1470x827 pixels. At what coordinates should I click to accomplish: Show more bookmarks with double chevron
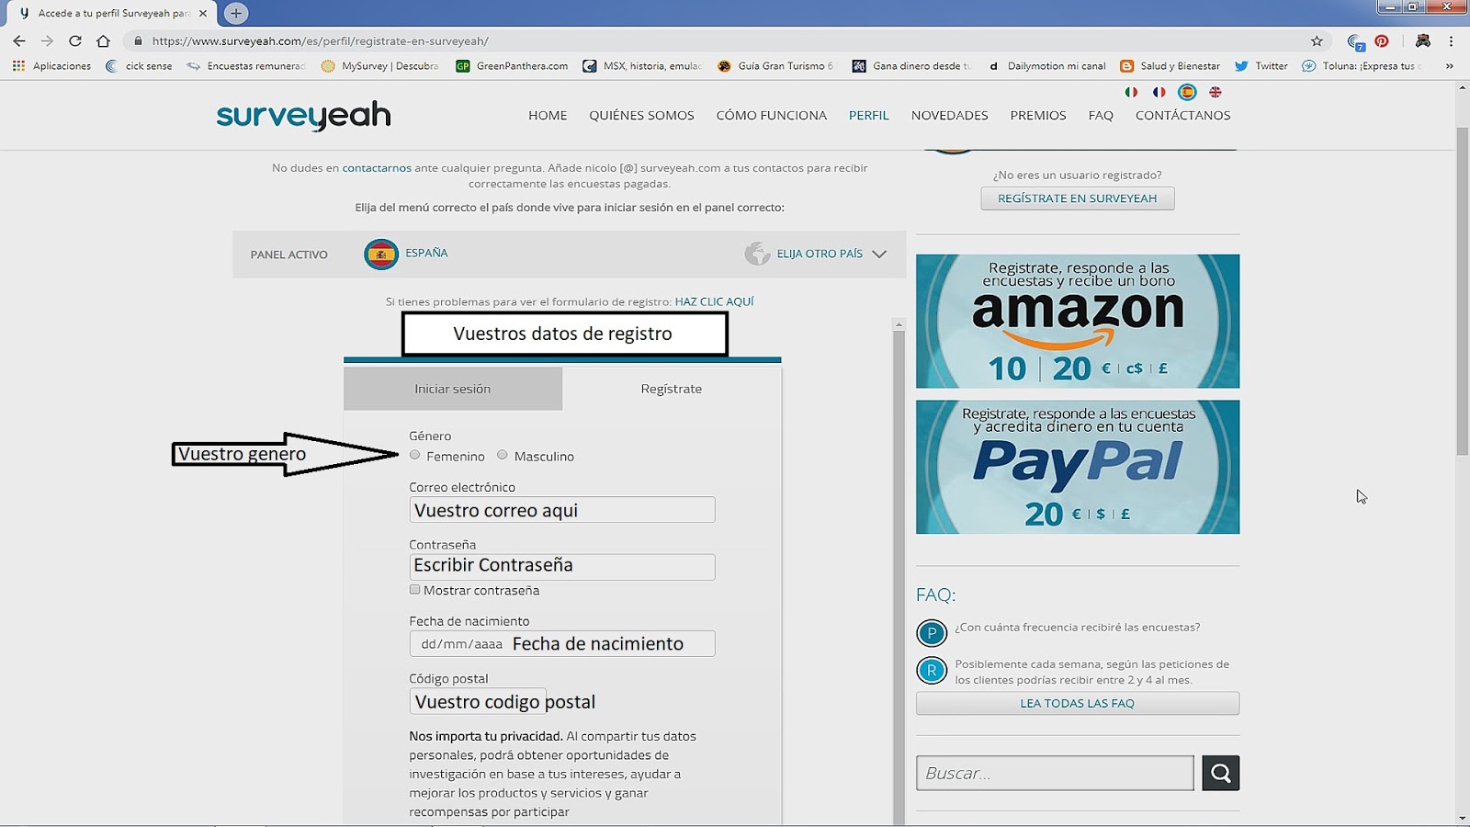click(x=1449, y=66)
